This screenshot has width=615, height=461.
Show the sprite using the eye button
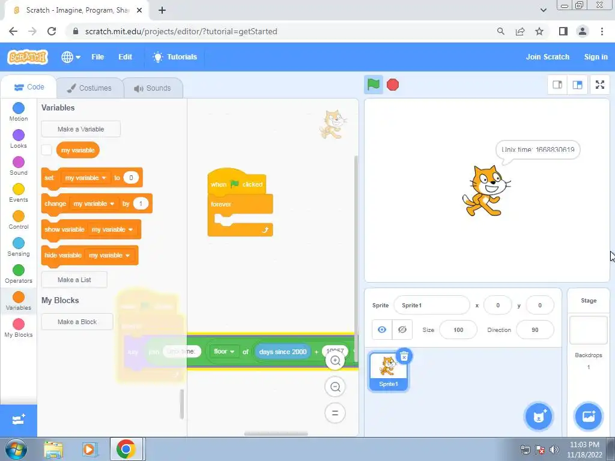tap(381, 330)
